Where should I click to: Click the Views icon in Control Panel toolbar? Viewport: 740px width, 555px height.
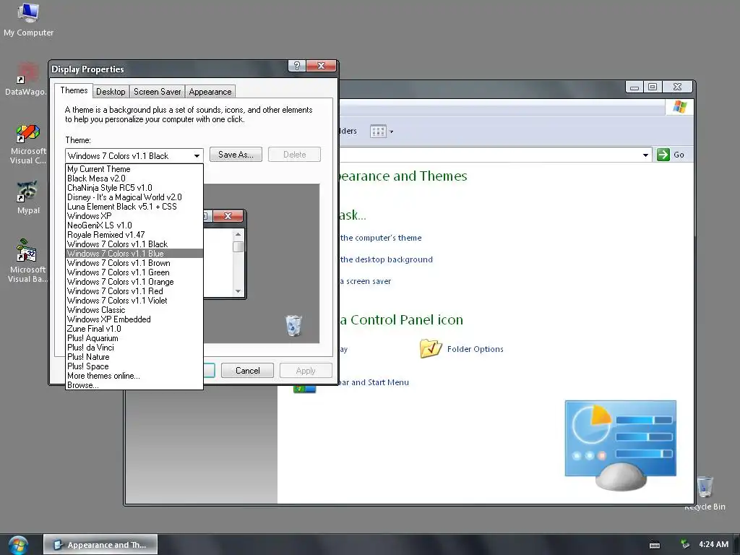coord(378,132)
